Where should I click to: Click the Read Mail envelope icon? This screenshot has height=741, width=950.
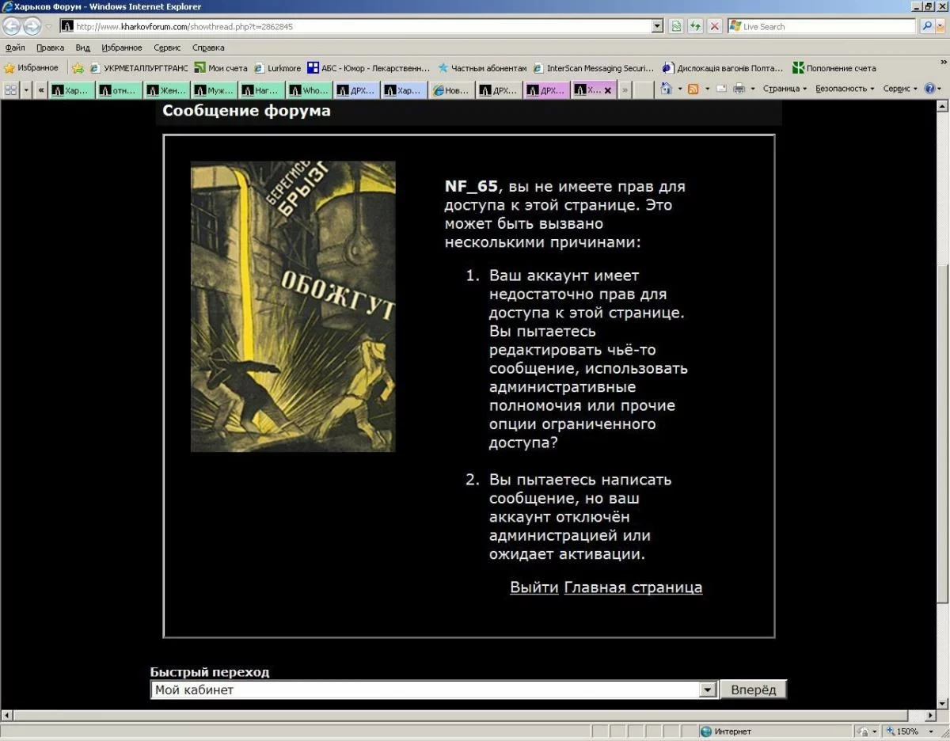(721, 89)
